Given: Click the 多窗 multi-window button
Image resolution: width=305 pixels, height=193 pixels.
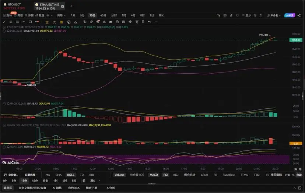Looking at the screenshot, I should [29, 15].
